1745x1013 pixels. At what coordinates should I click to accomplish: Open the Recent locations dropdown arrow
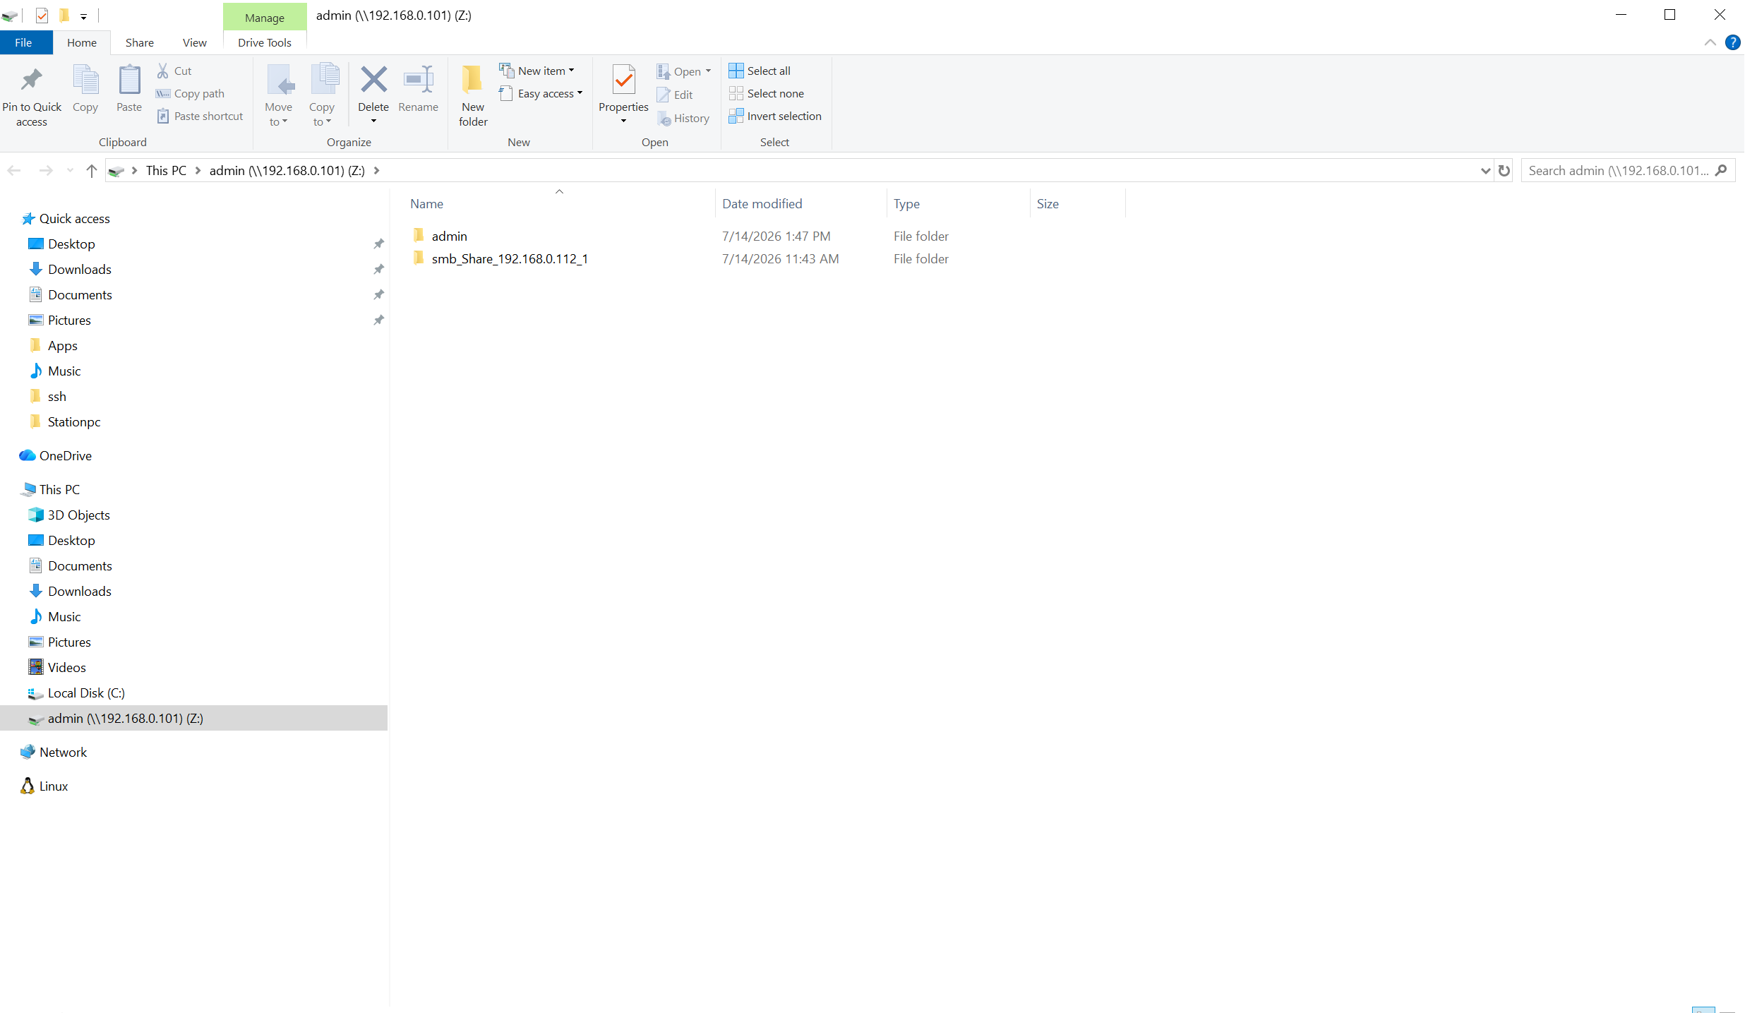[x=69, y=170]
